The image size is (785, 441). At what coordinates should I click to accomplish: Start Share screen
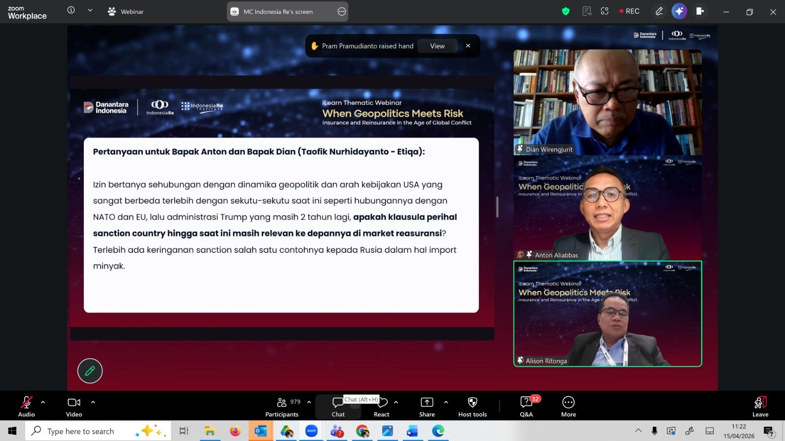427,406
